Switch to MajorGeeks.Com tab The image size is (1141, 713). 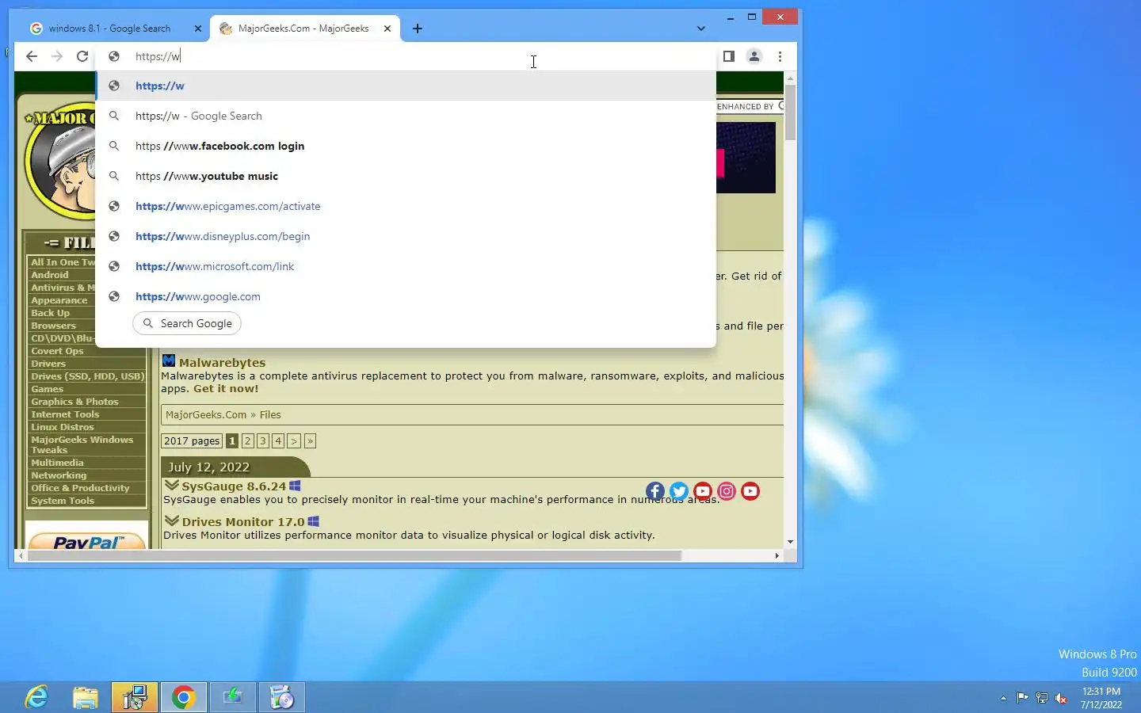tap(303, 29)
